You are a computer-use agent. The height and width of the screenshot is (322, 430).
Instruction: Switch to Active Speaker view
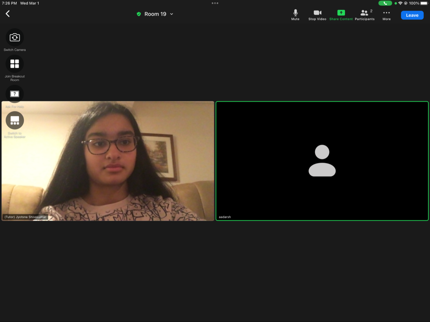click(15, 120)
